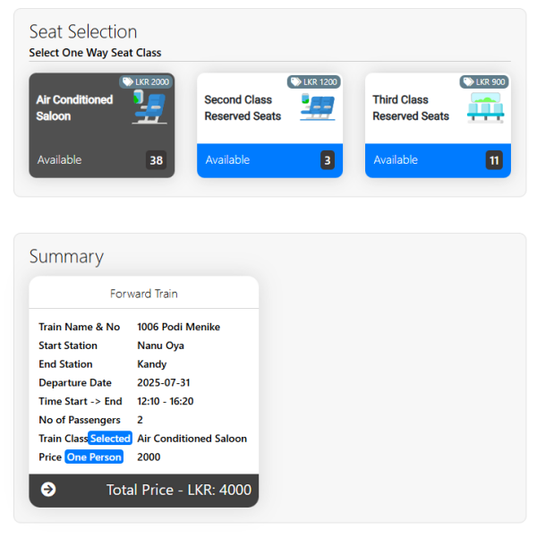Click the 1006 Podi Menike train name
The height and width of the screenshot is (538, 537).
(178, 327)
